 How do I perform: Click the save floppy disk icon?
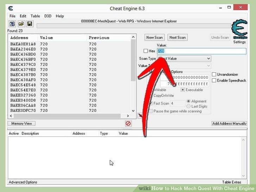pyautogui.click(x=30, y=24)
